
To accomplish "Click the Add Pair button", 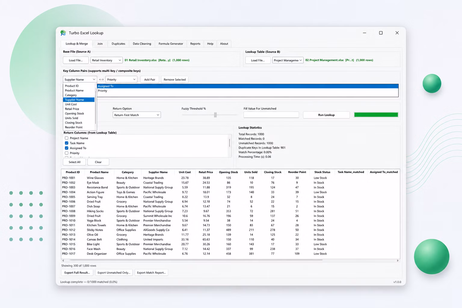I will click(150, 79).
